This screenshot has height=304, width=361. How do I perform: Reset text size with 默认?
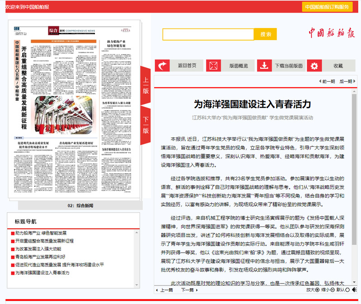pos(343,290)
